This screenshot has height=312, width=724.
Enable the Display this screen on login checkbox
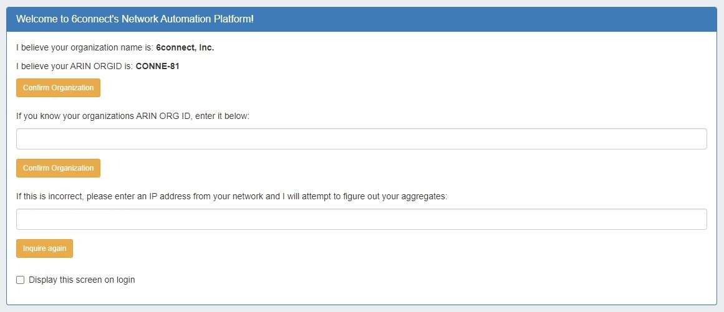[21, 280]
